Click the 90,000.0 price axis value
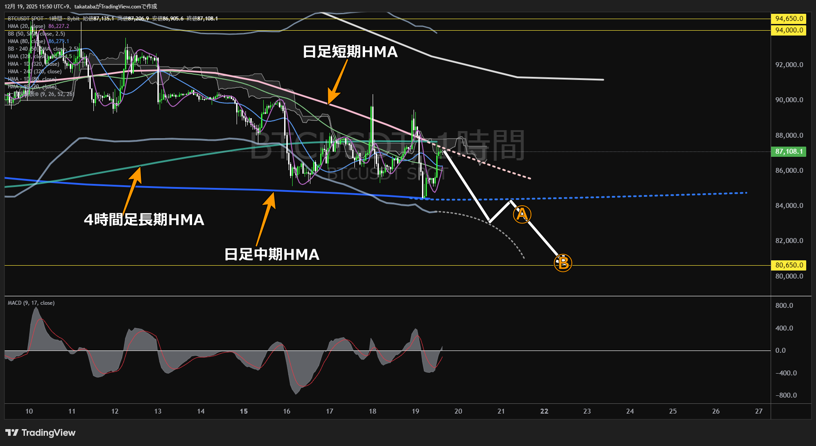Image resolution: width=816 pixels, height=446 pixels. [x=789, y=100]
